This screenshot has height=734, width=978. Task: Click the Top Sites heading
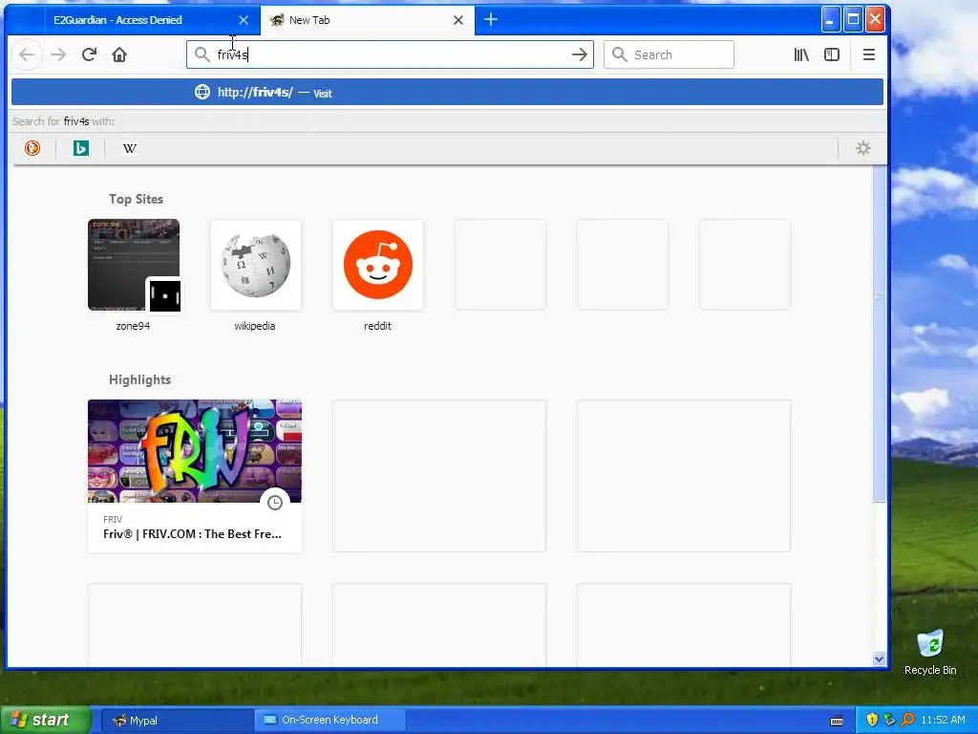pyautogui.click(x=136, y=199)
